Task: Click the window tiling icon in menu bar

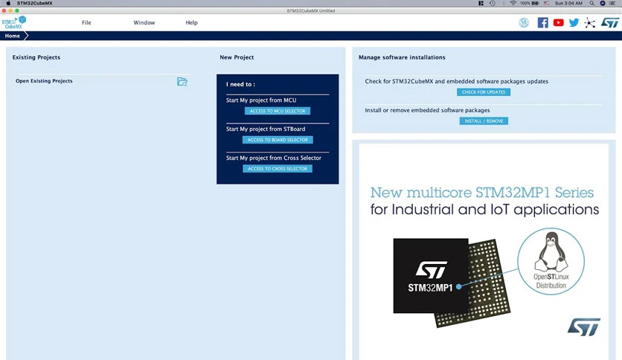Action: pos(481,3)
